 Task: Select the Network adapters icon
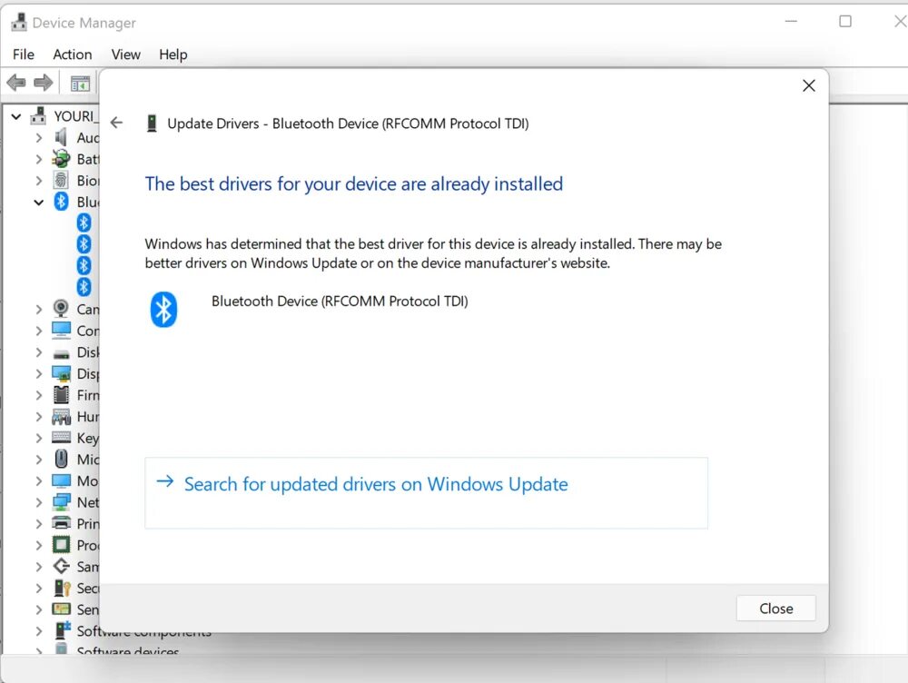[x=61, y=501]
